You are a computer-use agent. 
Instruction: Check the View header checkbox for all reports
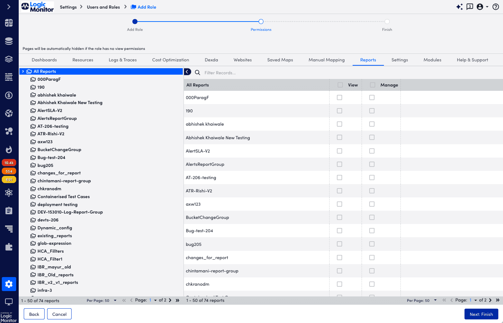[340, 85]
